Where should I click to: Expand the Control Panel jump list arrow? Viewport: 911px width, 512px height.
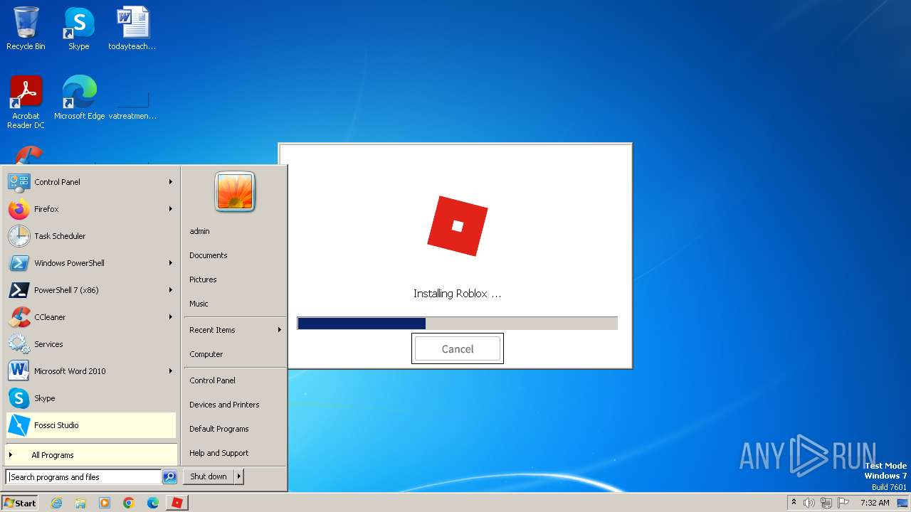(171, 182)
